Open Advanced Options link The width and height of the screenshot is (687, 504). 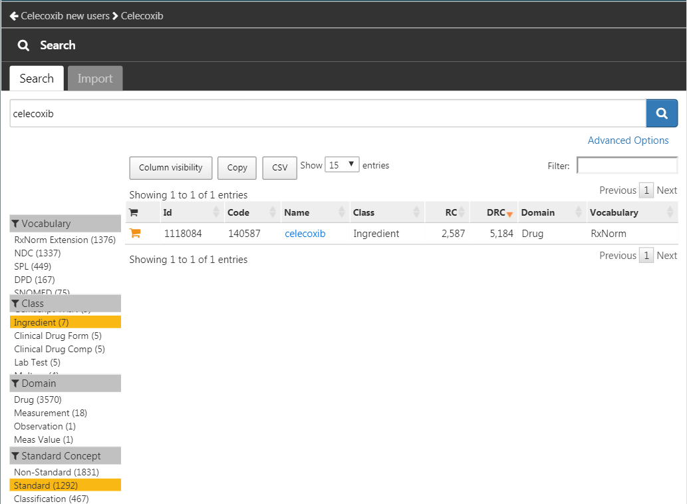click(x=628, y=140)
